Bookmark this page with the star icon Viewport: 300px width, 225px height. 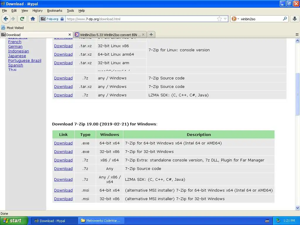coord(219,19)
